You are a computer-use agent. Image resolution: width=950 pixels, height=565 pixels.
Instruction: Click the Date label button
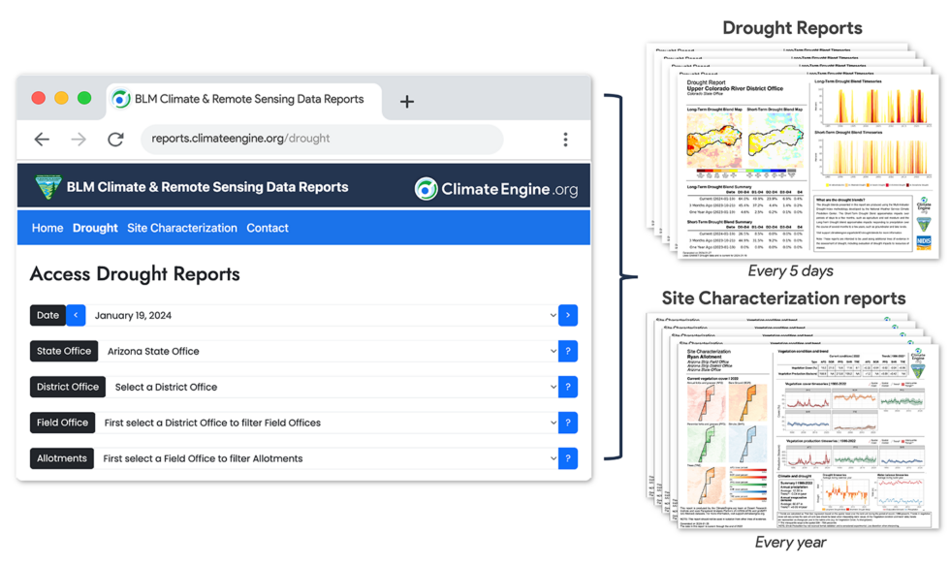click(47, 315)
